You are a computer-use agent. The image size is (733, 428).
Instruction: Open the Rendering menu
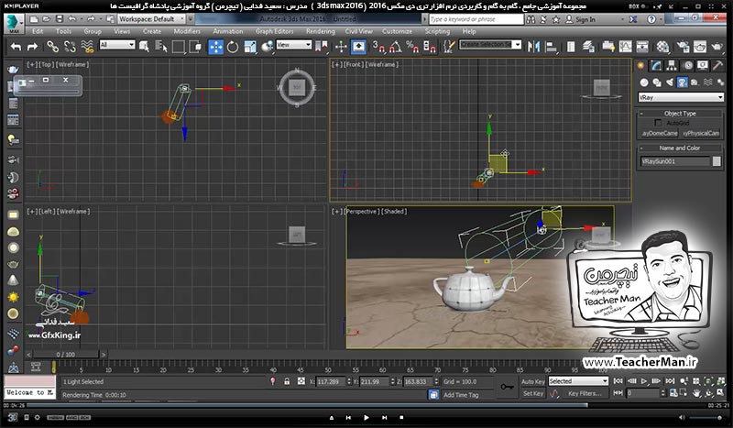click(x=321, y=31)
